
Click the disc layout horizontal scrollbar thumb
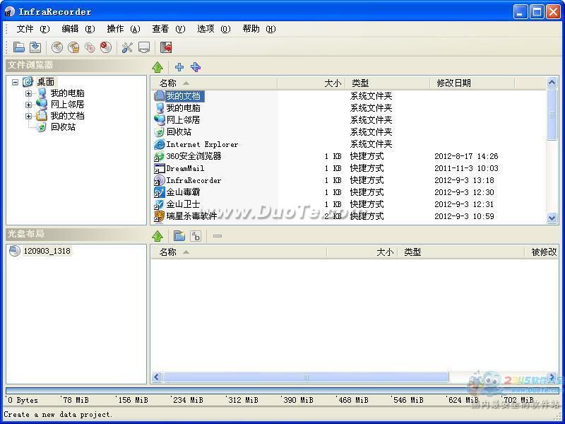pos(305,377)
